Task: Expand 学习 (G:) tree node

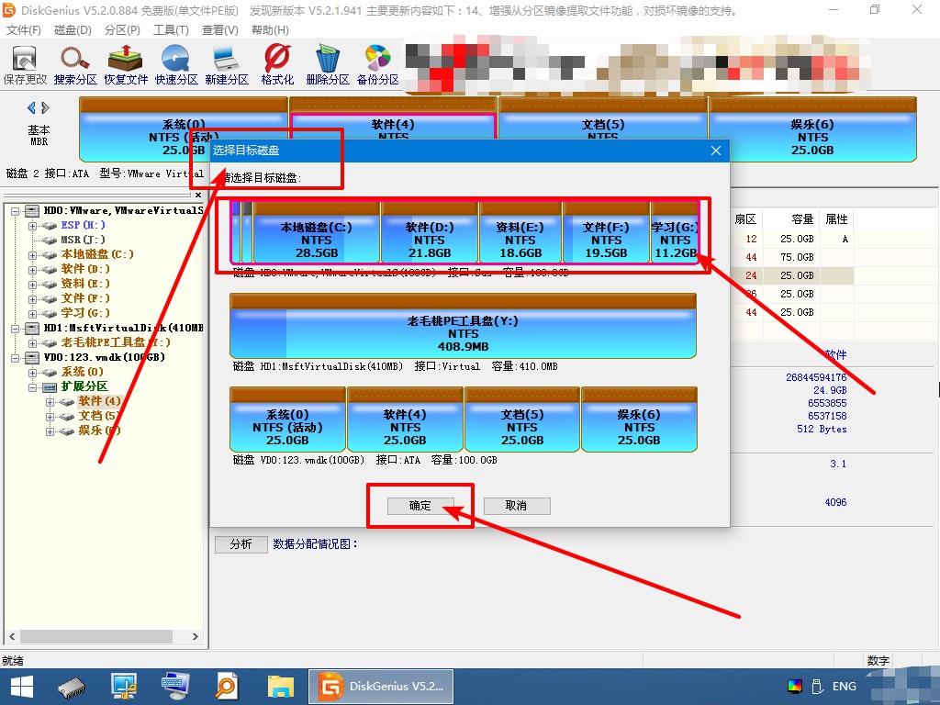Action: pos(32,314)
